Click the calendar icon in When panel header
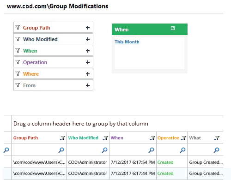Image resolution: width=231 pixels, height=180 pixels. coord(173,28)
